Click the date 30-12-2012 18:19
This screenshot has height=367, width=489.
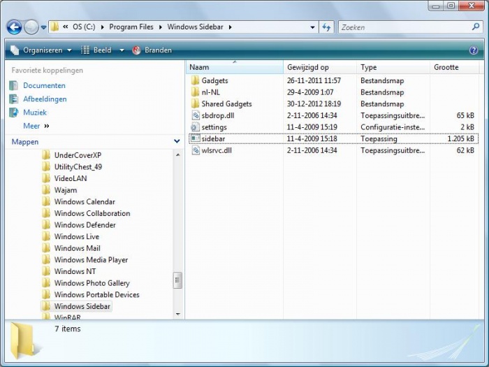[x=314, y=103]
